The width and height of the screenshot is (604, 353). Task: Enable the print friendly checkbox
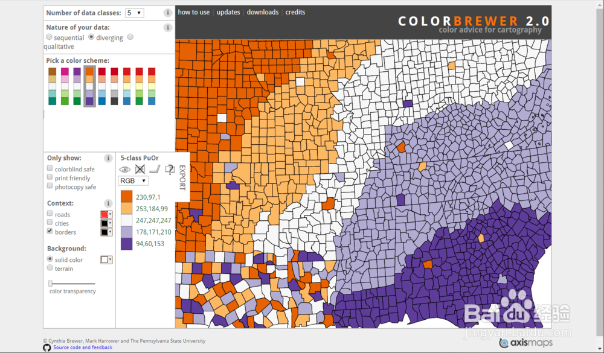click(50, 177)
